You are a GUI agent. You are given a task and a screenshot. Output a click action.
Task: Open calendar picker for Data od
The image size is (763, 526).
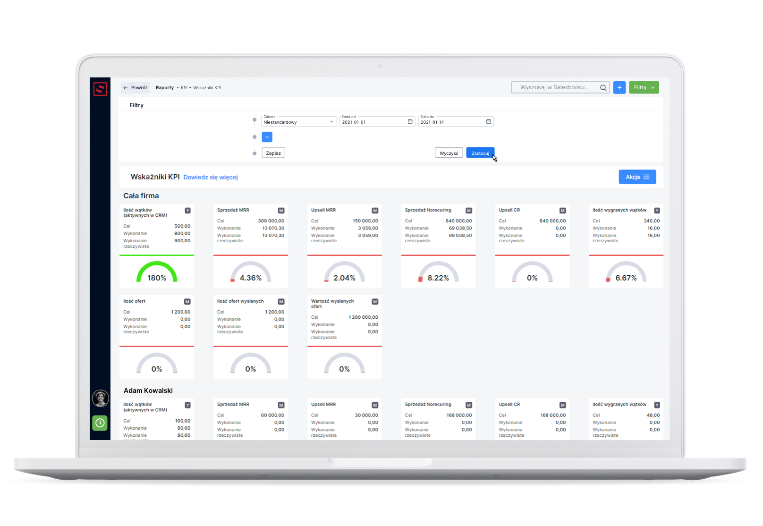pos(410,121)
